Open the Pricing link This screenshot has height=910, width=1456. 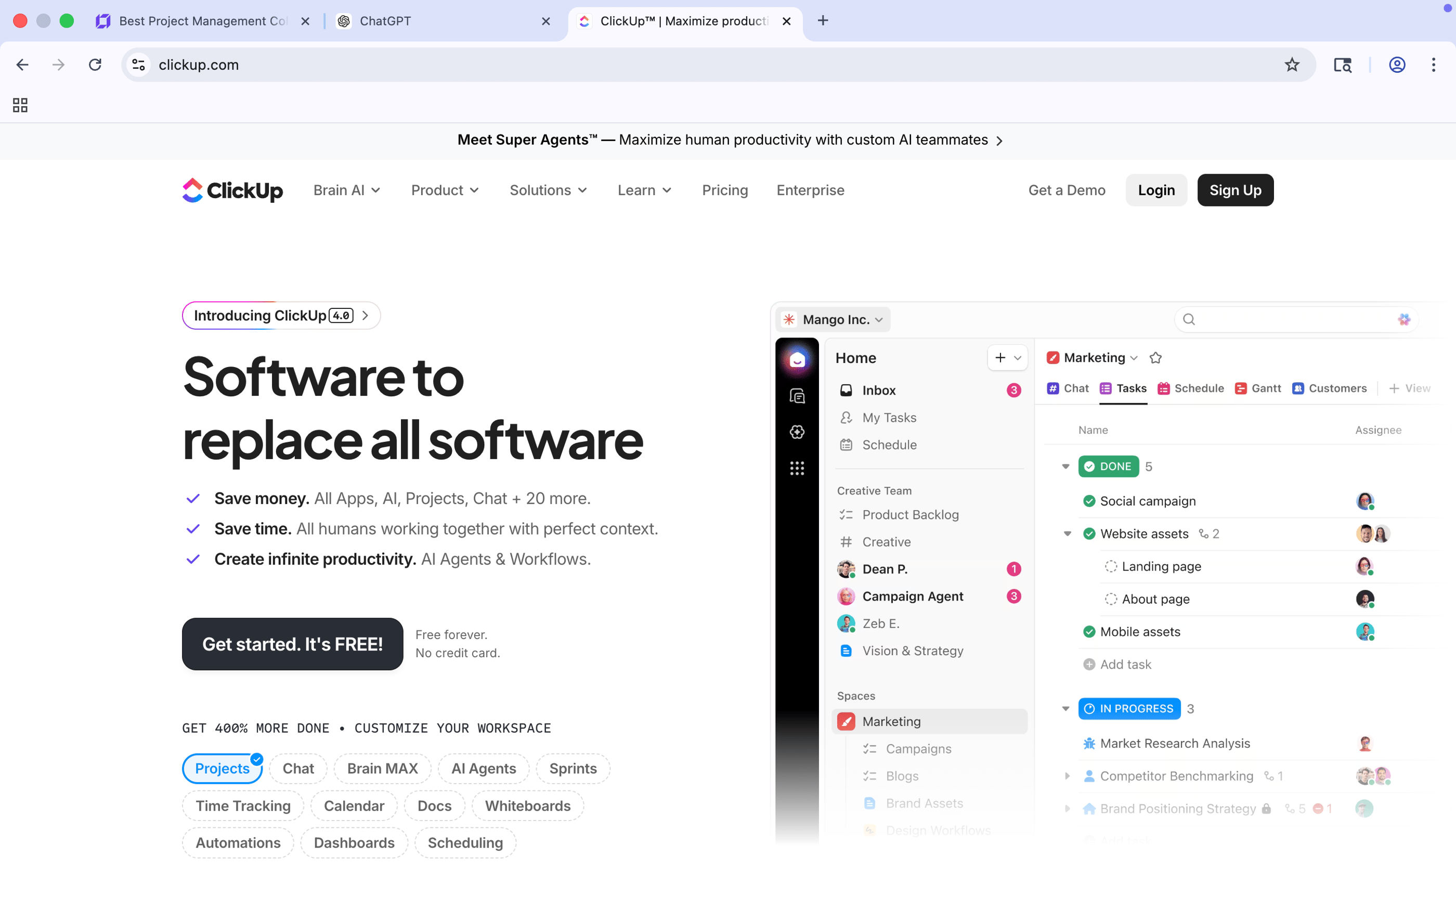pos(724,190)
